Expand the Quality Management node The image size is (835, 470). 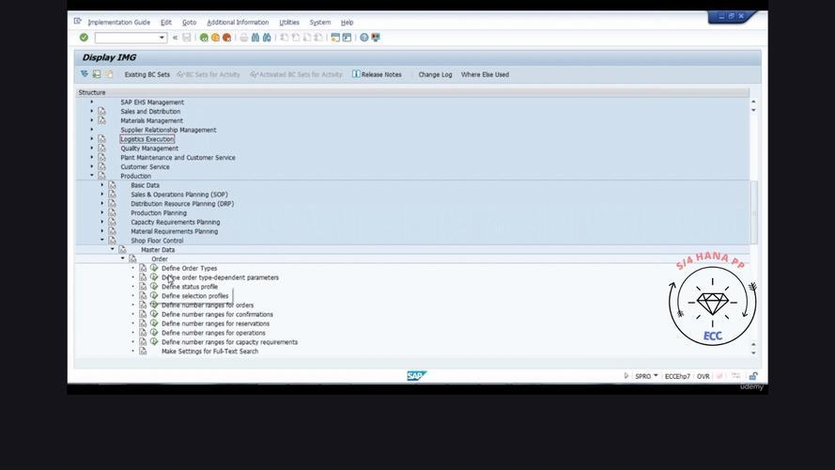tap(92, 149)
